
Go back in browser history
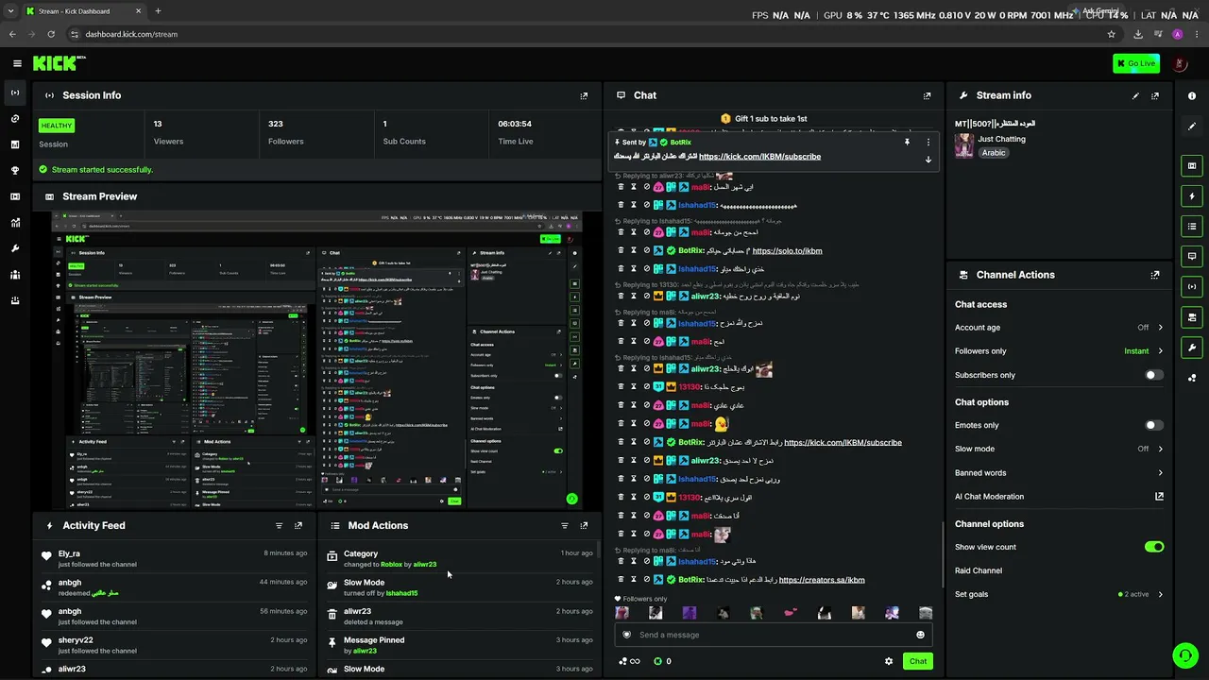(x=12, y=34)
